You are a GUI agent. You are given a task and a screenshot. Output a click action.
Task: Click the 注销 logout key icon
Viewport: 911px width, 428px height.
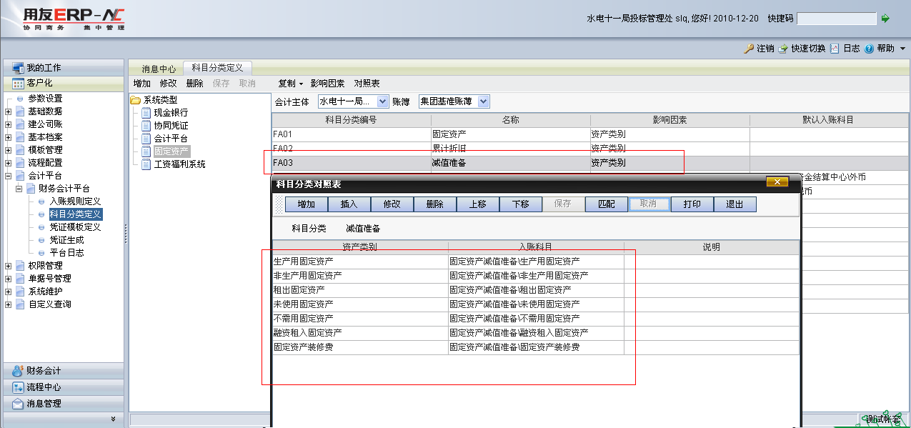(749, 49)
